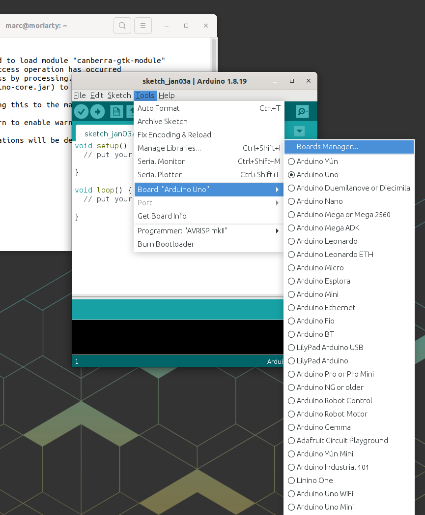
Task: Open the Sketch menu
Action: (x=119, y=96)
